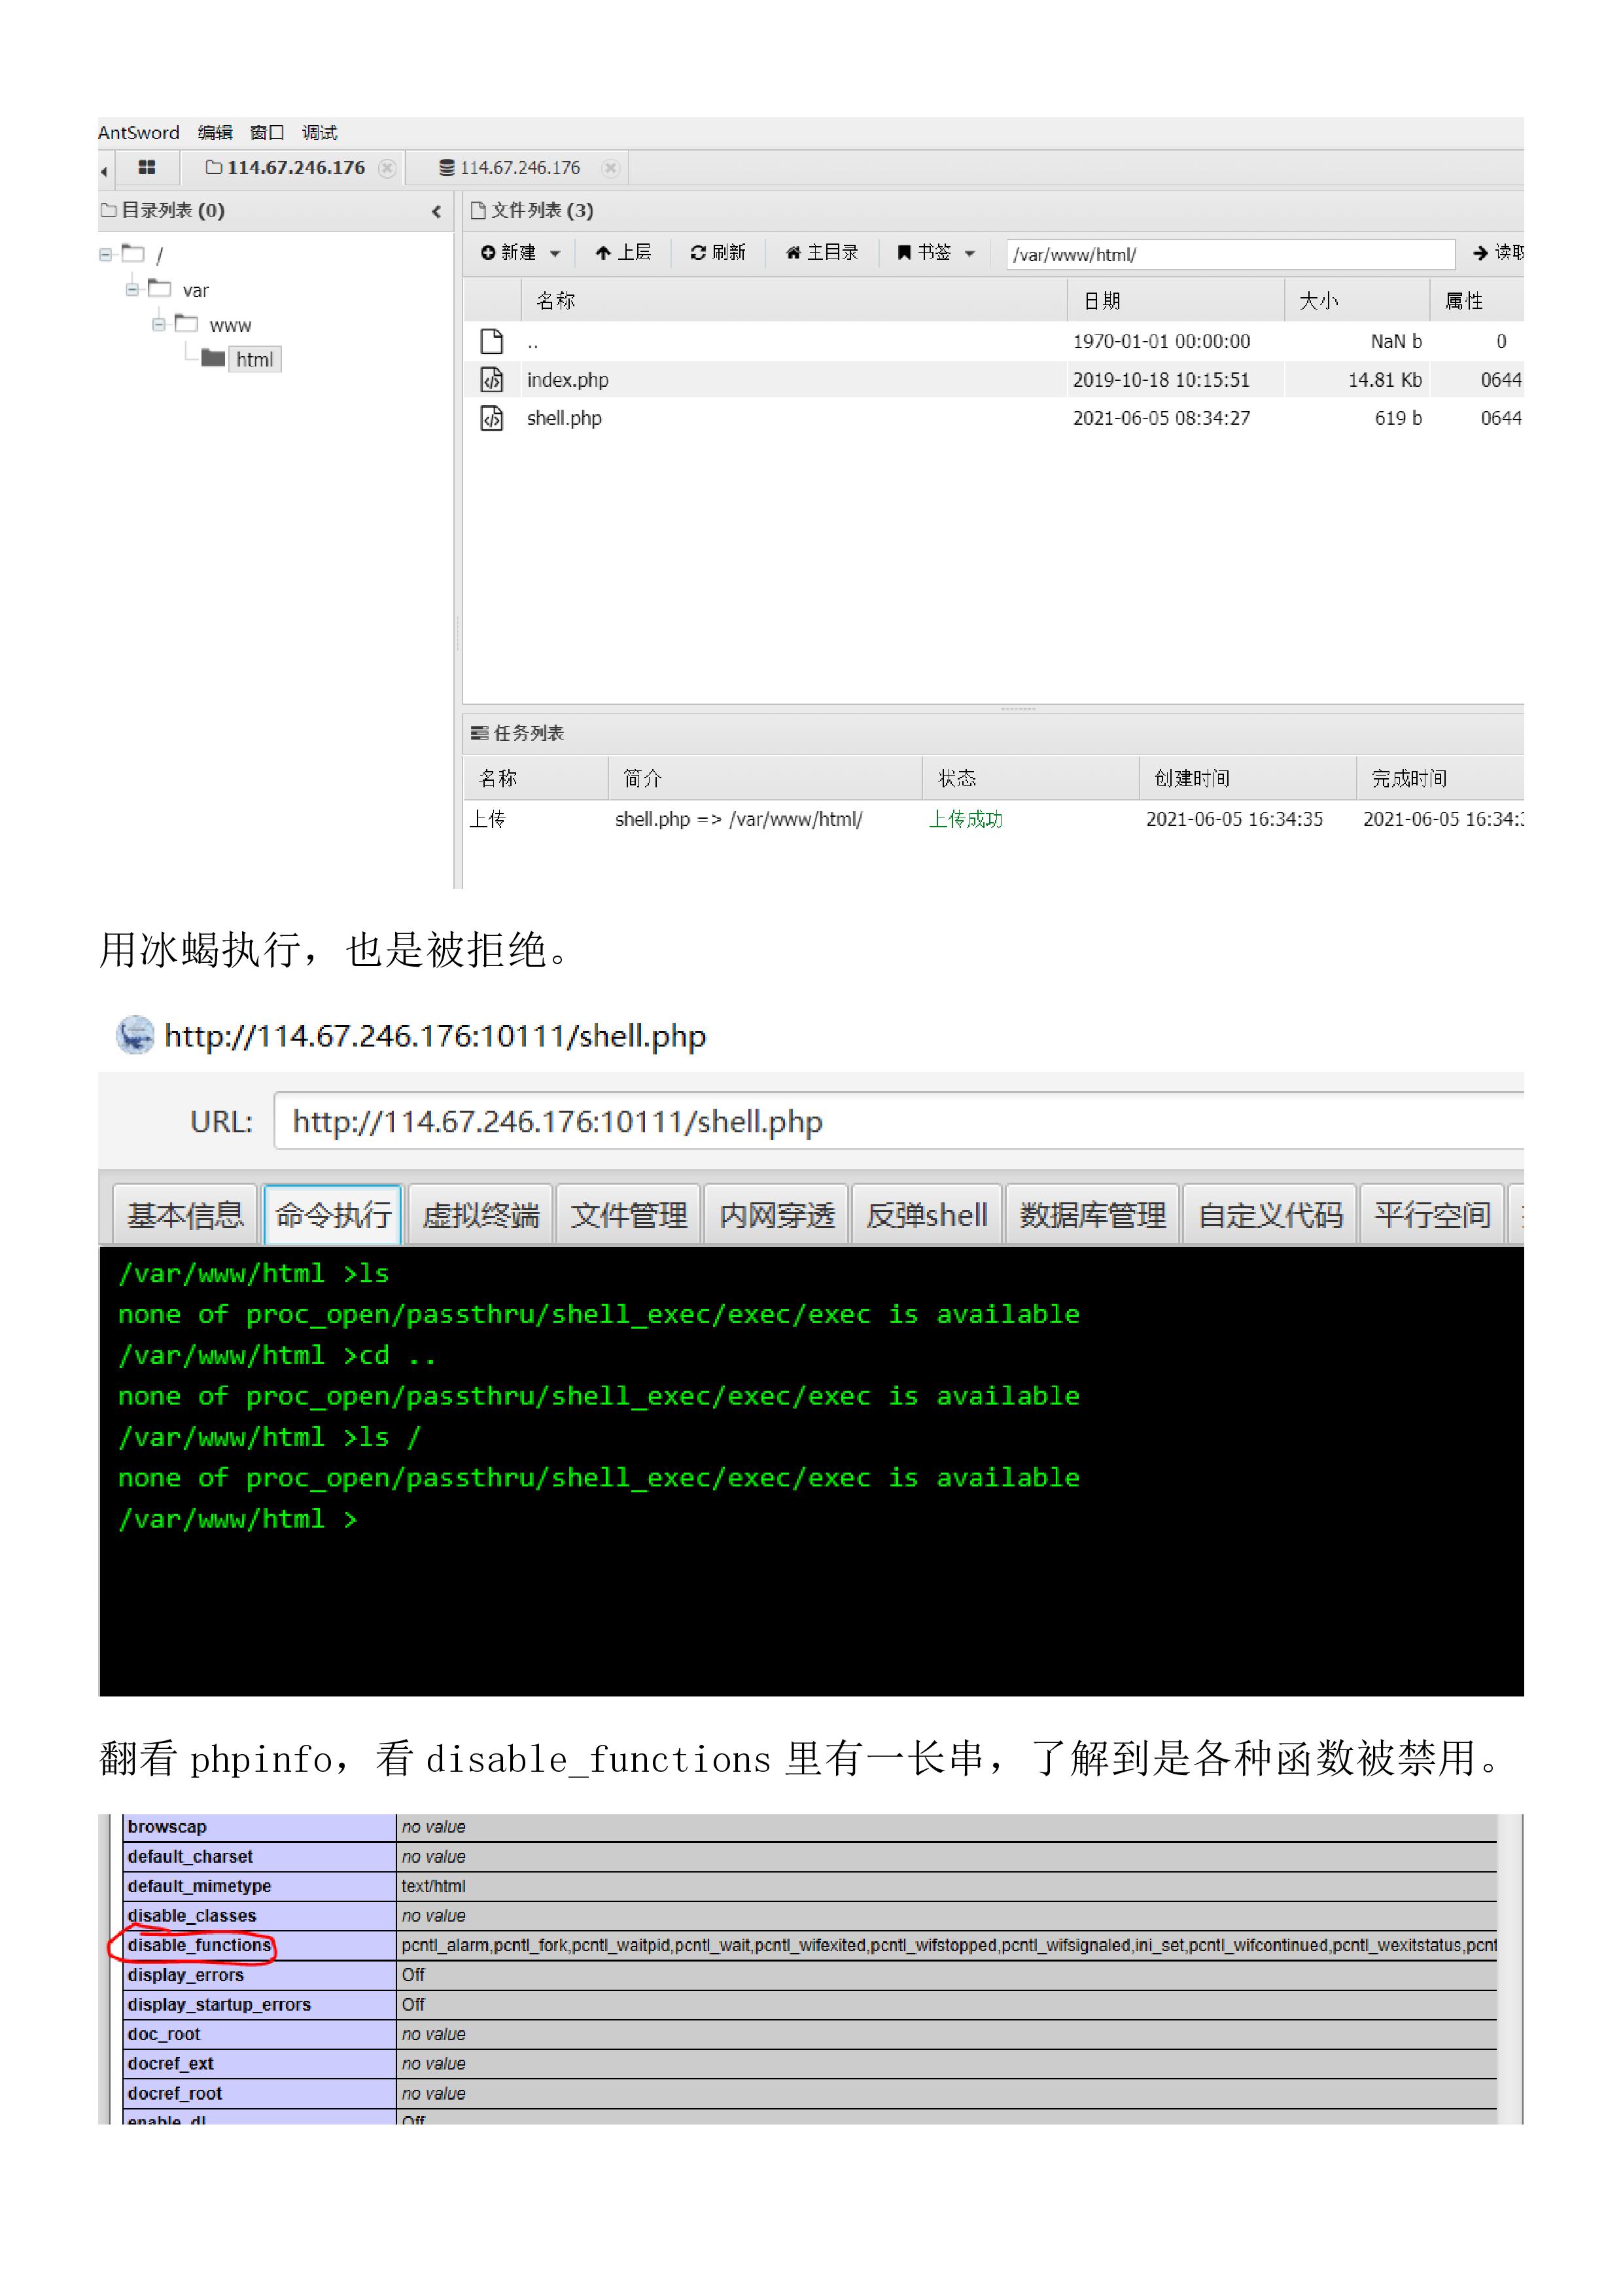Click the 读取 arrow button
Viewport: 1623px width, 2296px height.
[1499, 253]
